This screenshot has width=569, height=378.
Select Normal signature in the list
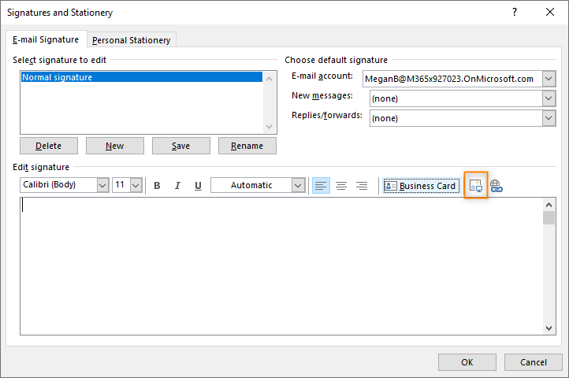[142, 77]
